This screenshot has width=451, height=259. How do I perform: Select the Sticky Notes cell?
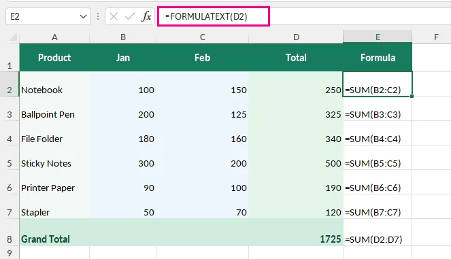[54, 158]
